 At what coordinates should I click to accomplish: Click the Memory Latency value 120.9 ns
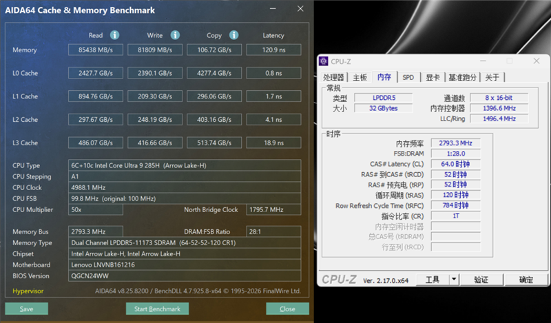click(x=273, y=50)
